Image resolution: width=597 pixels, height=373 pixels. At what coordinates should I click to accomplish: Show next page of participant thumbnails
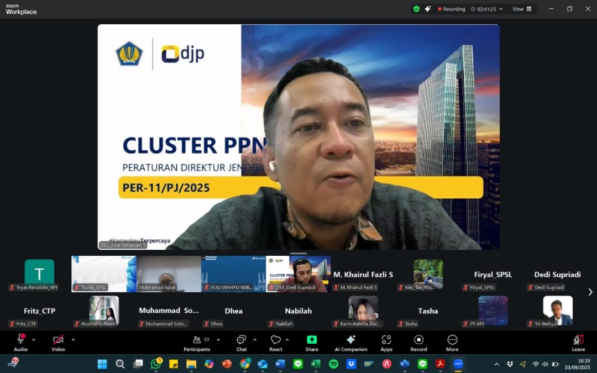590,292
